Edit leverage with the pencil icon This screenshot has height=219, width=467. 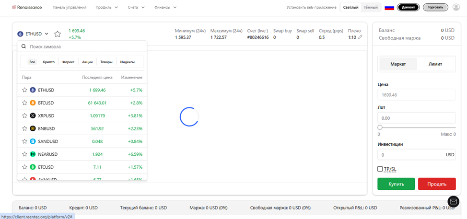coord(360,37)
